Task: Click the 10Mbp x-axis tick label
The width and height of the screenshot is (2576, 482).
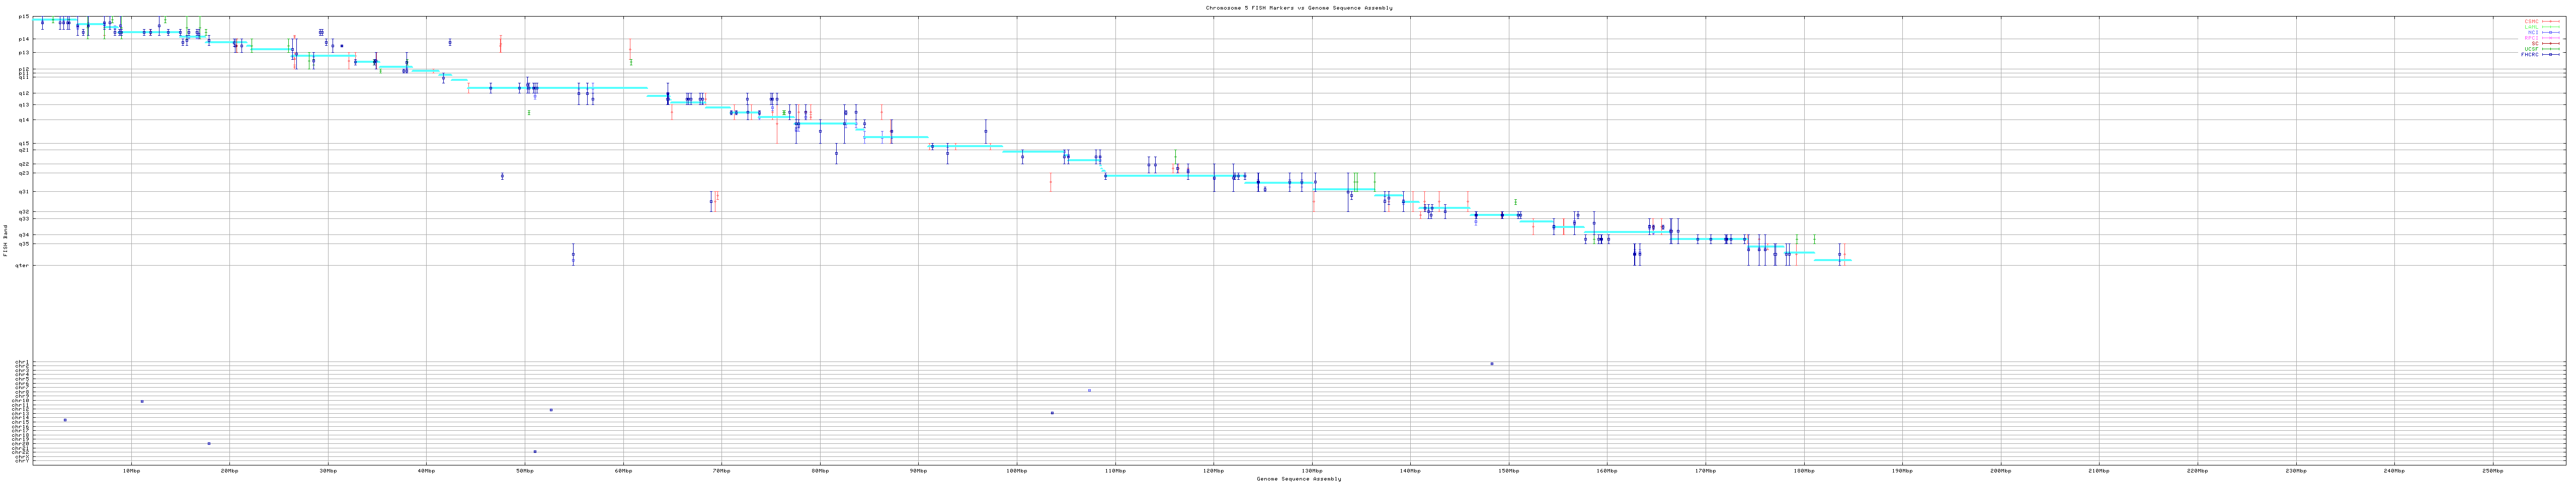Action: (x=130, y=470)
